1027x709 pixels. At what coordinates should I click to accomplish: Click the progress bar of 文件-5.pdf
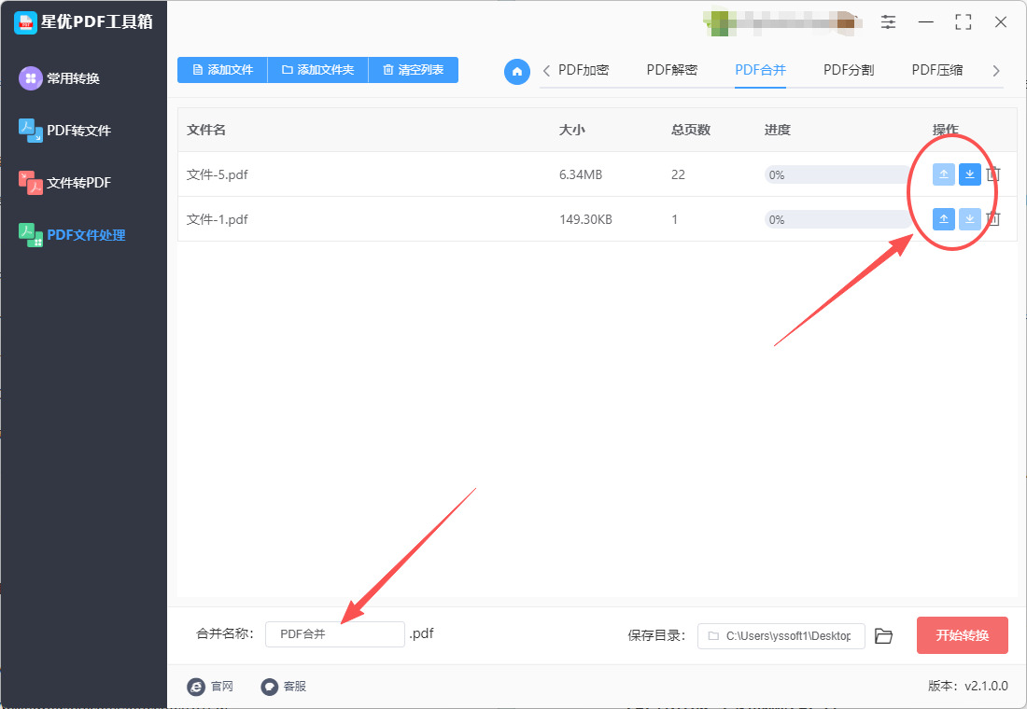tap(837, 174)
